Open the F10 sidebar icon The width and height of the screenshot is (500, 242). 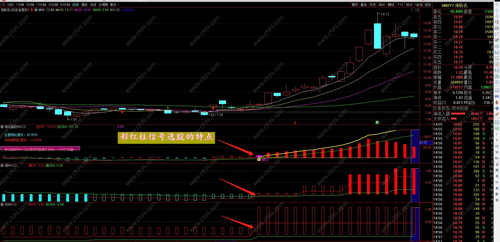tap(497, 52)
